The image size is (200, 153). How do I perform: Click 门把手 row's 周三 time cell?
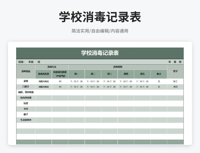coord(109,87)
